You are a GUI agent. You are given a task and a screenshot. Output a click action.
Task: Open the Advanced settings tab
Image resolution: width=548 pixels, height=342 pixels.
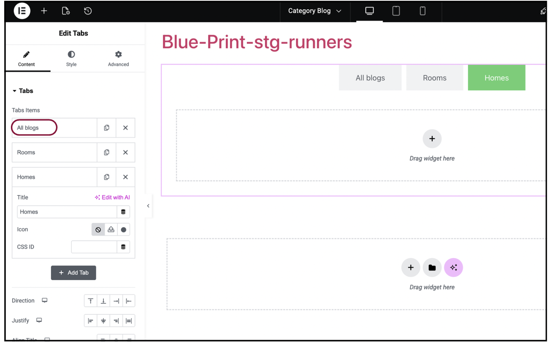click(118, 58)
